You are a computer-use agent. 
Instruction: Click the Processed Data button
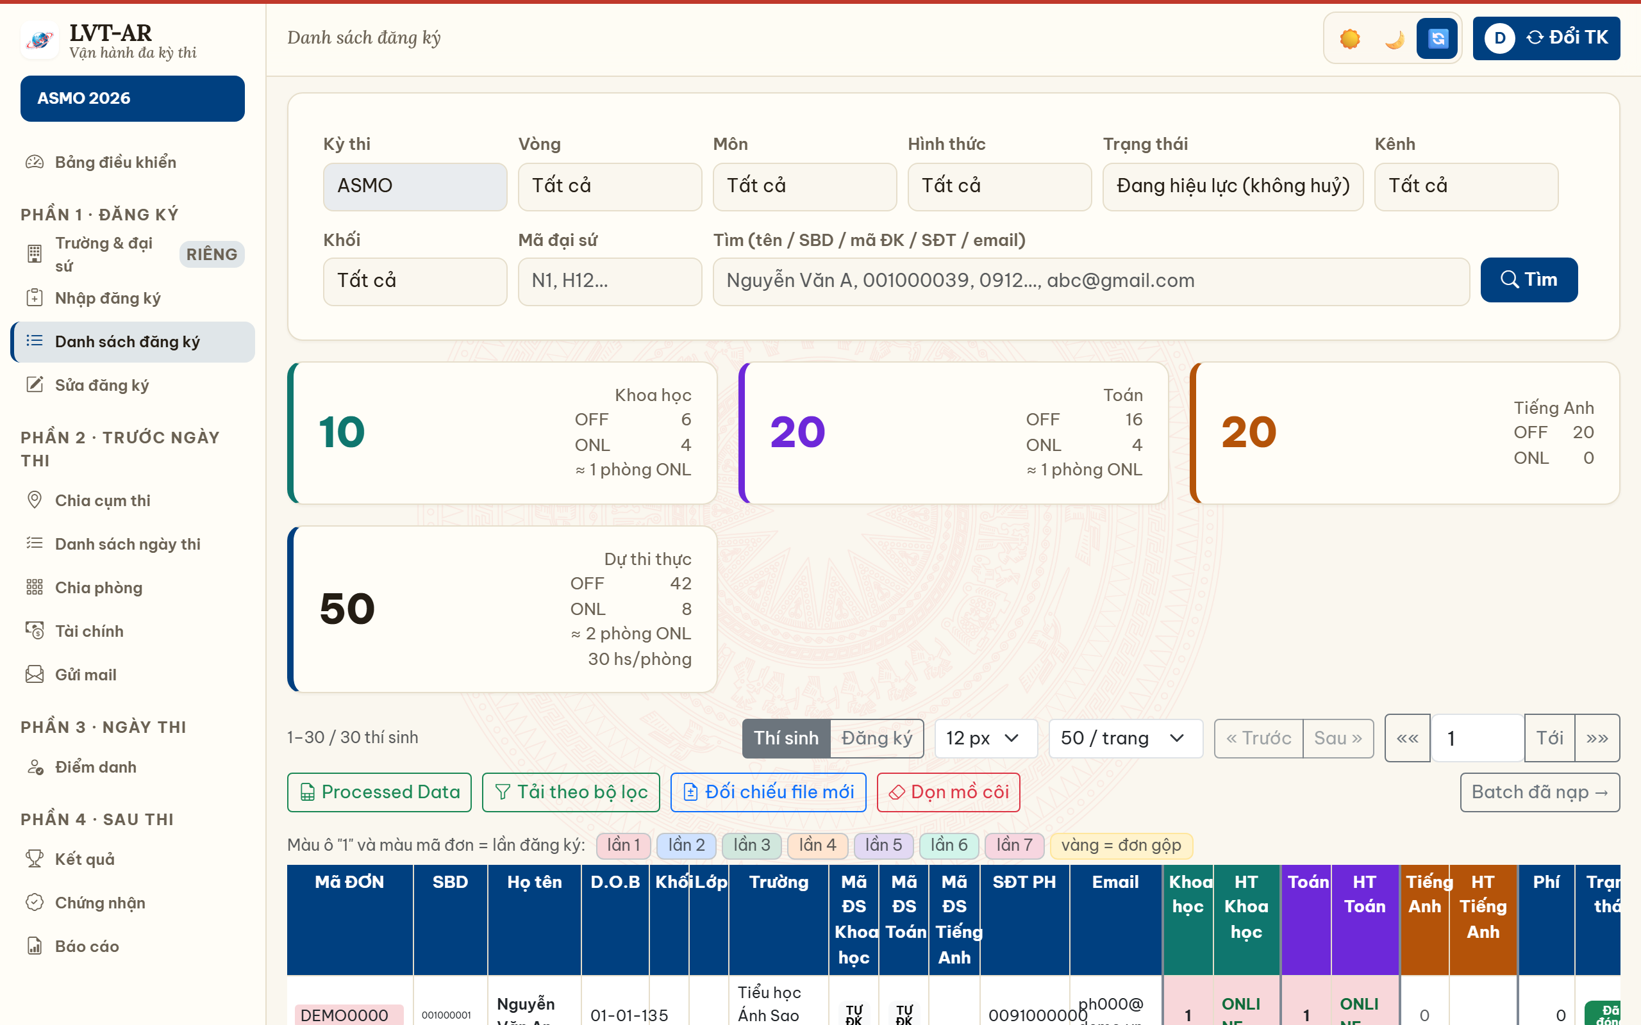[x=379, y=792]
